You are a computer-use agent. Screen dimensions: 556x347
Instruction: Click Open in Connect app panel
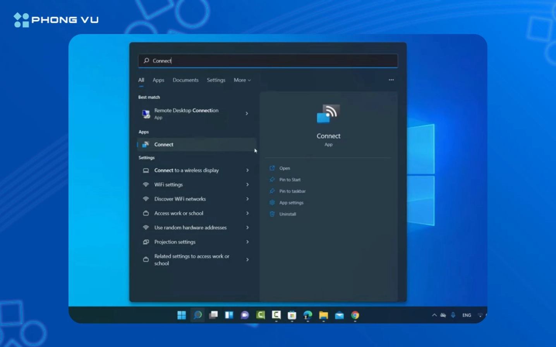point(285,168)
